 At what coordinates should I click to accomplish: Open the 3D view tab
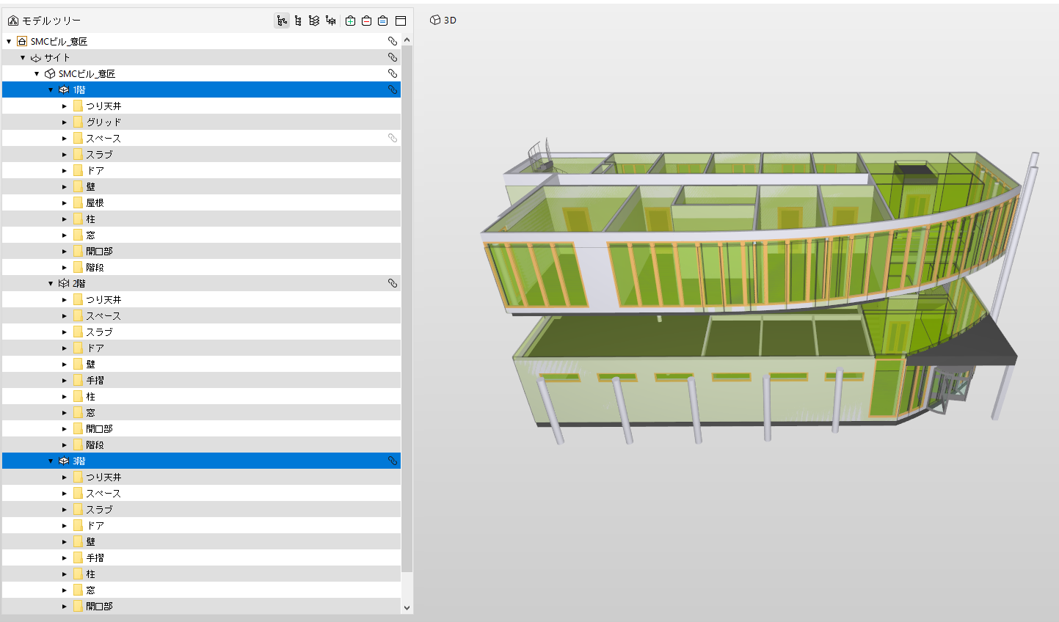pyautogui.click(x=443, y=20)
